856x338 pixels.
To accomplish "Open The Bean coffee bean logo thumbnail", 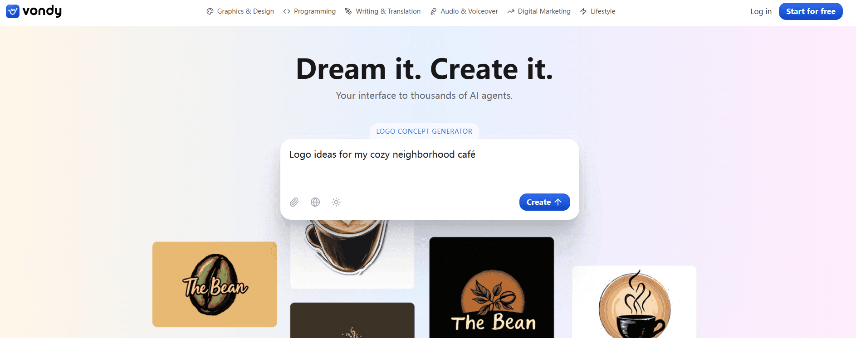I will pos(215,284).
